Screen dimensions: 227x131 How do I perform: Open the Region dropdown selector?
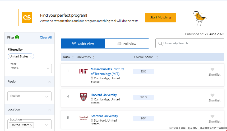tap(30, 96)
